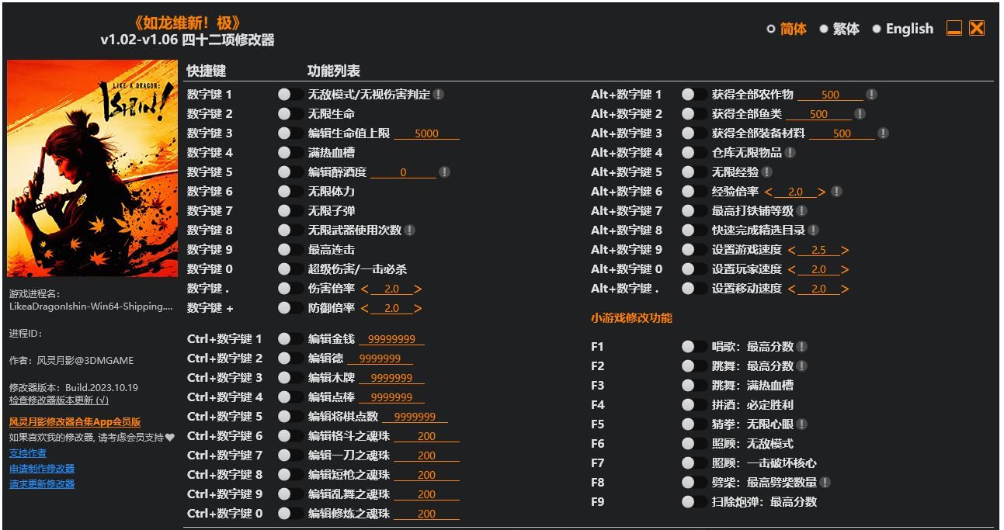1004x530 pixels.
Task: Click info icon beside 仓库无限物品
Action: [790, 153]
